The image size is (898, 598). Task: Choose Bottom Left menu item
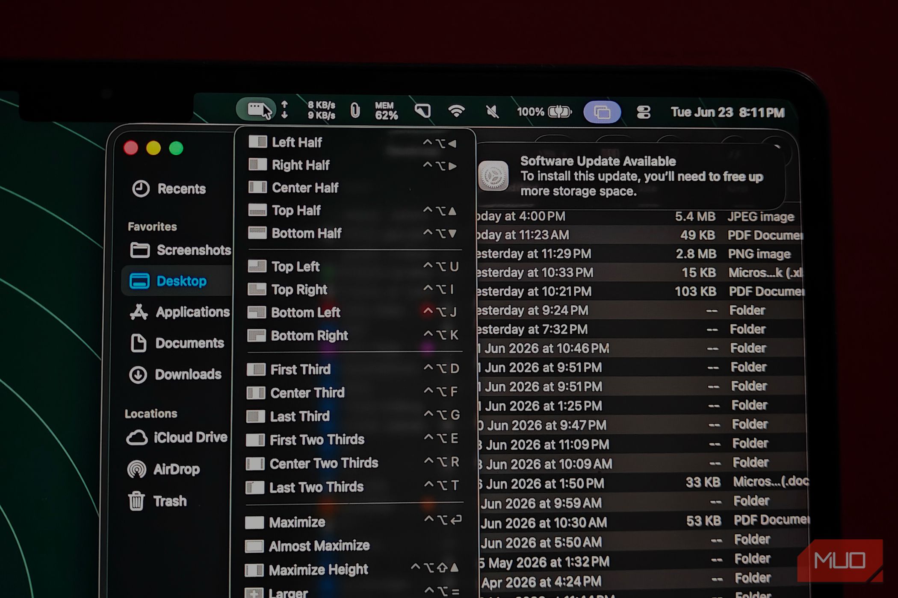[353, 312]
